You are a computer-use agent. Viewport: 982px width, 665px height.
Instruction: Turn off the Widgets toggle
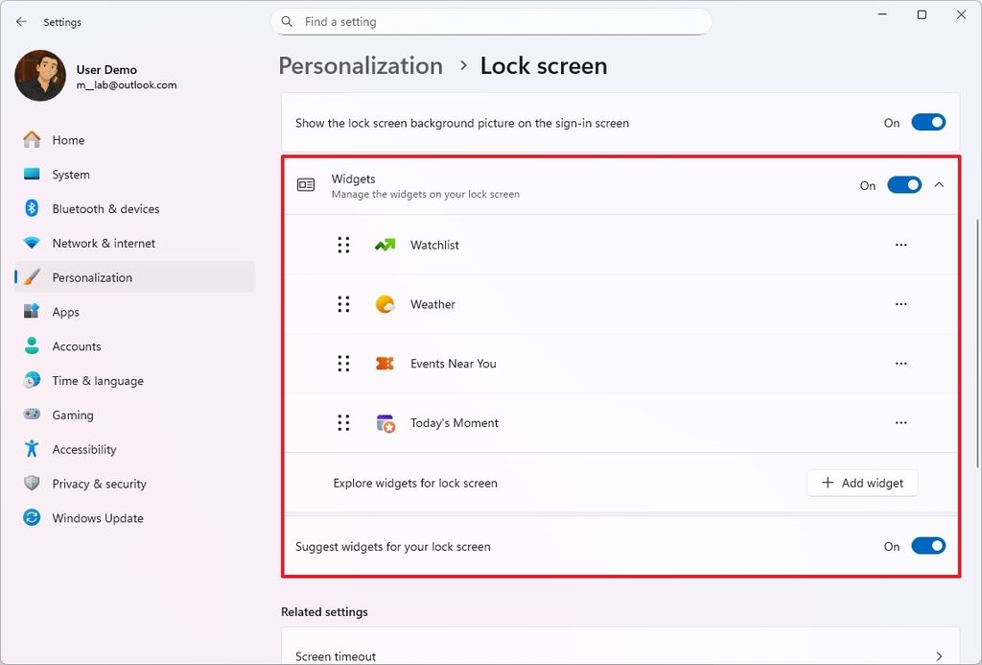coord(903,185)
